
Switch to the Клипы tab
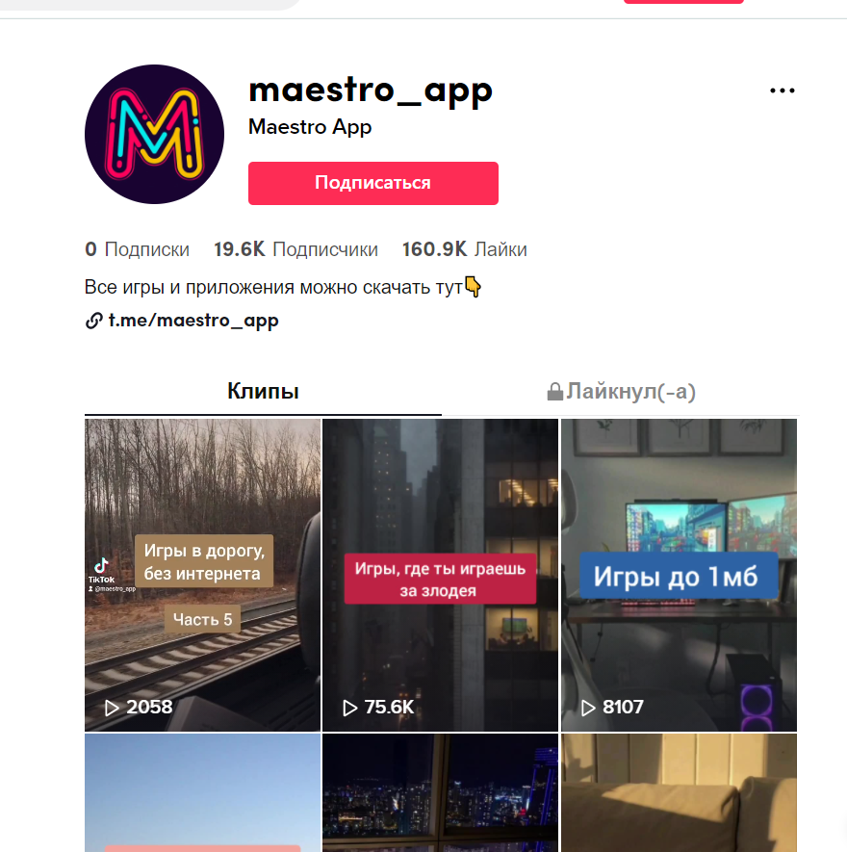pos(263,391)
